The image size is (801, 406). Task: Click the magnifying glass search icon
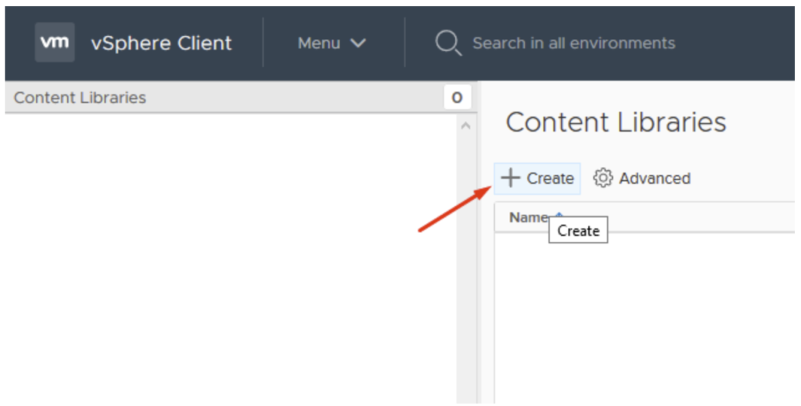pyautogui.click(x=448, y=43)
